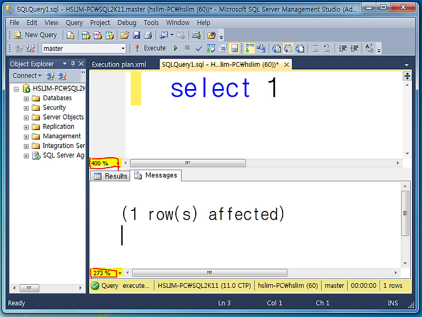Click the Increase Indent icon
The width and height of the screenshot is (422, 317).
click(x=354, y=49)
